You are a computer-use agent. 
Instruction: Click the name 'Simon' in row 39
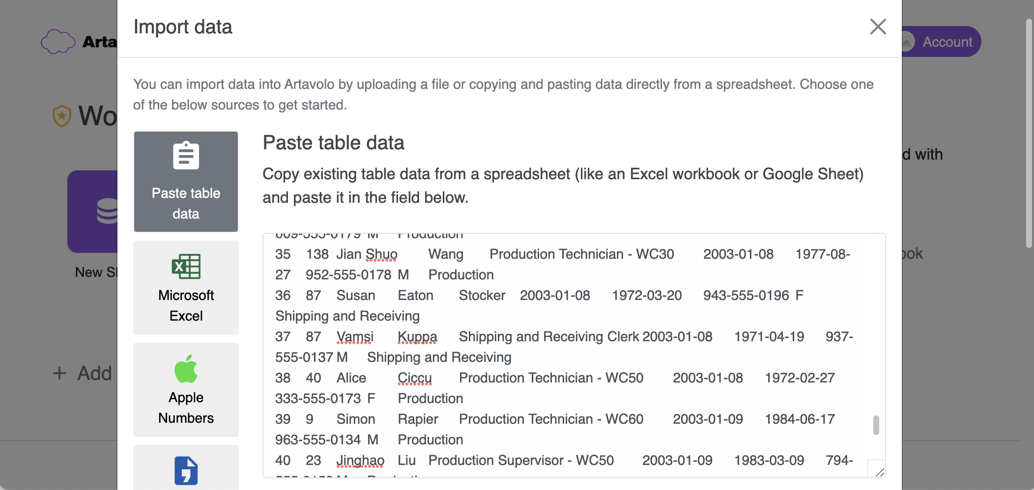(x=356, y=419)
